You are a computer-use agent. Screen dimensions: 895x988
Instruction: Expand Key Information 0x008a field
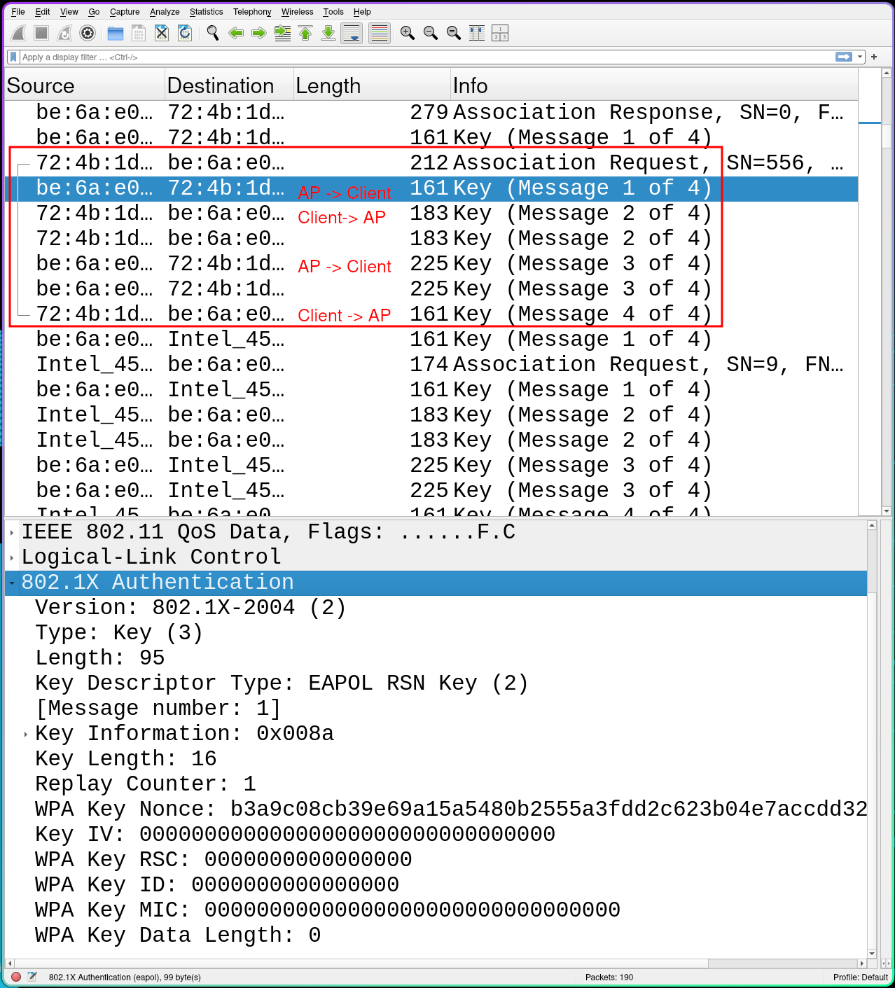click(26, 735)
